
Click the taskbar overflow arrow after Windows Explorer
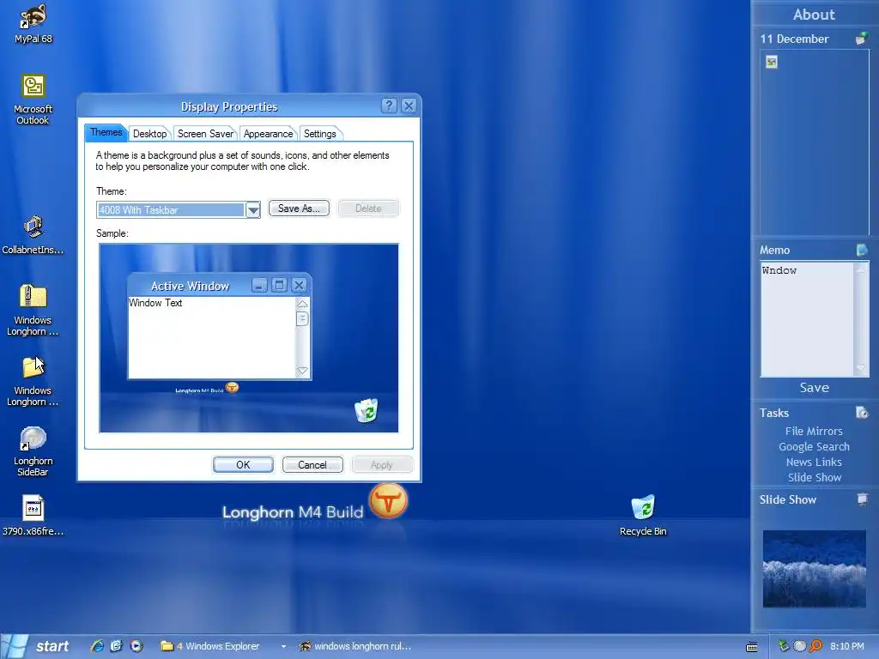(283, 647)
